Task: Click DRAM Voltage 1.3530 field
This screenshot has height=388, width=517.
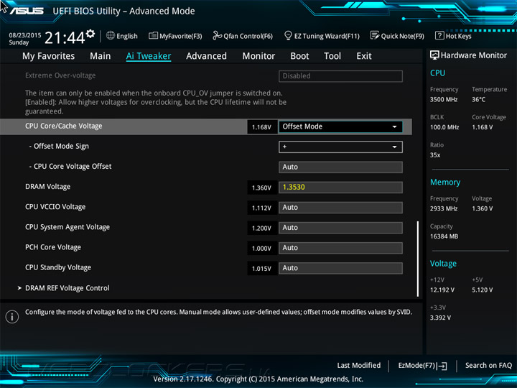Action: point(340,188)
